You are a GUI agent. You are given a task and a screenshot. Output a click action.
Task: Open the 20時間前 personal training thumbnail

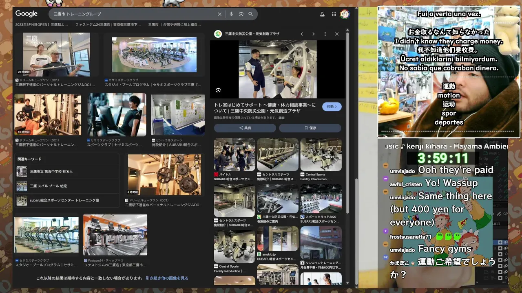(x=56, y=55)
